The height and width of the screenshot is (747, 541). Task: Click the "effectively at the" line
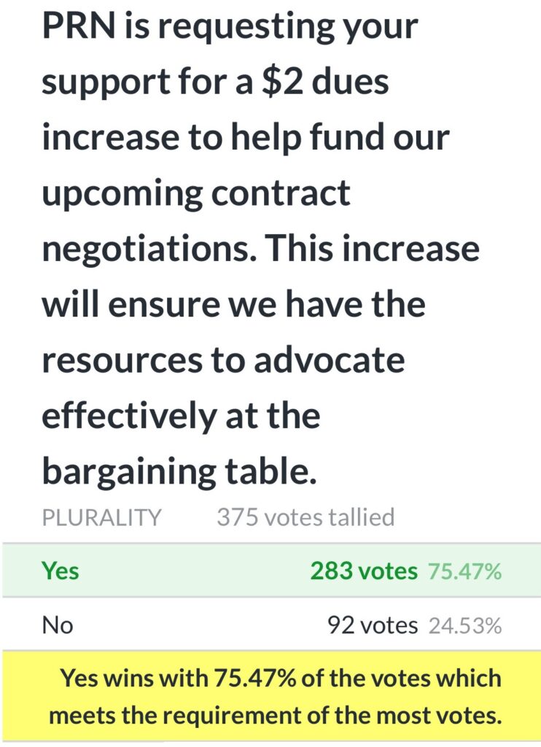[180, 415]
